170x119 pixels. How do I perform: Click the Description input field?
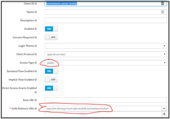click(x=106, y=20)
